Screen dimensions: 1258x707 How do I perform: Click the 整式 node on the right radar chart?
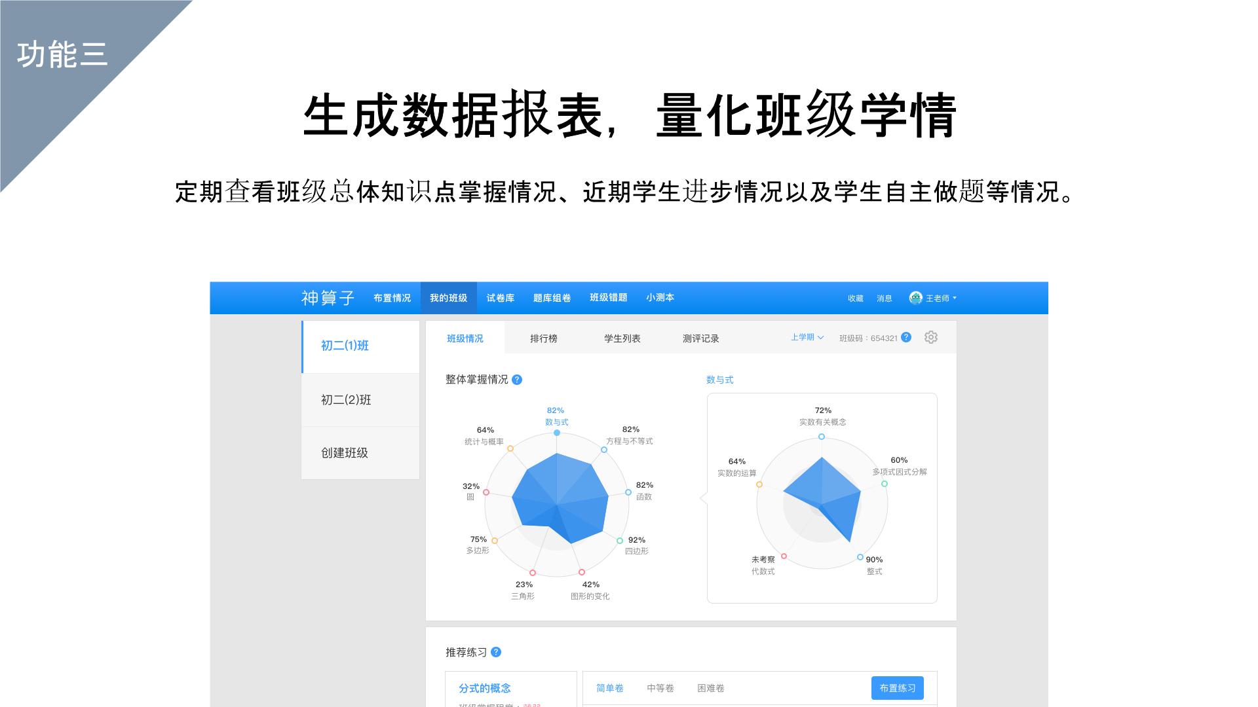[x=860, y=557]
